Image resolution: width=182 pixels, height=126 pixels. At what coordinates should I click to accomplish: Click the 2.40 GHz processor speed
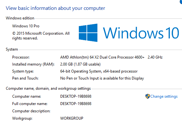[155, 57]
